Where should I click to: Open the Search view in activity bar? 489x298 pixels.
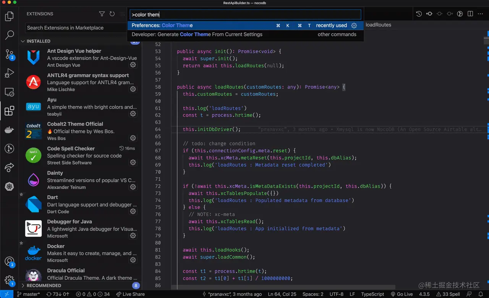coord(9,35)
